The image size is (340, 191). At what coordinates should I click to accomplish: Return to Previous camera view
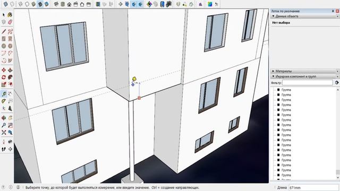10,132
